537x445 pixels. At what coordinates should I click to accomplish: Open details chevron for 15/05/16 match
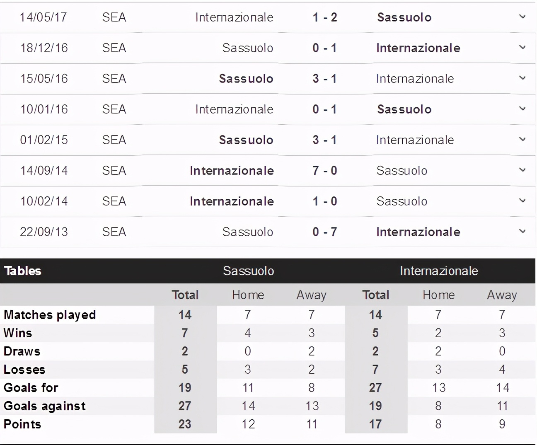point(522,78)
